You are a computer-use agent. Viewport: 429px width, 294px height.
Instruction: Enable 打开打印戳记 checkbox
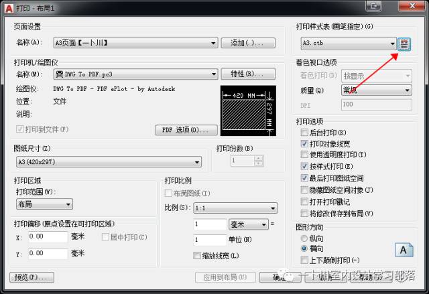point(304,202)
